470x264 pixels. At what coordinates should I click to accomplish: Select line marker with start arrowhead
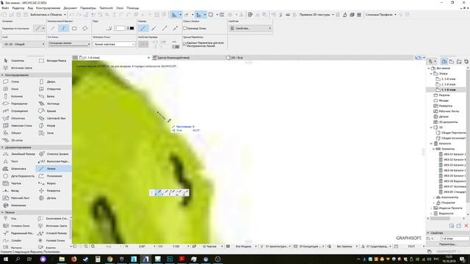154,29
